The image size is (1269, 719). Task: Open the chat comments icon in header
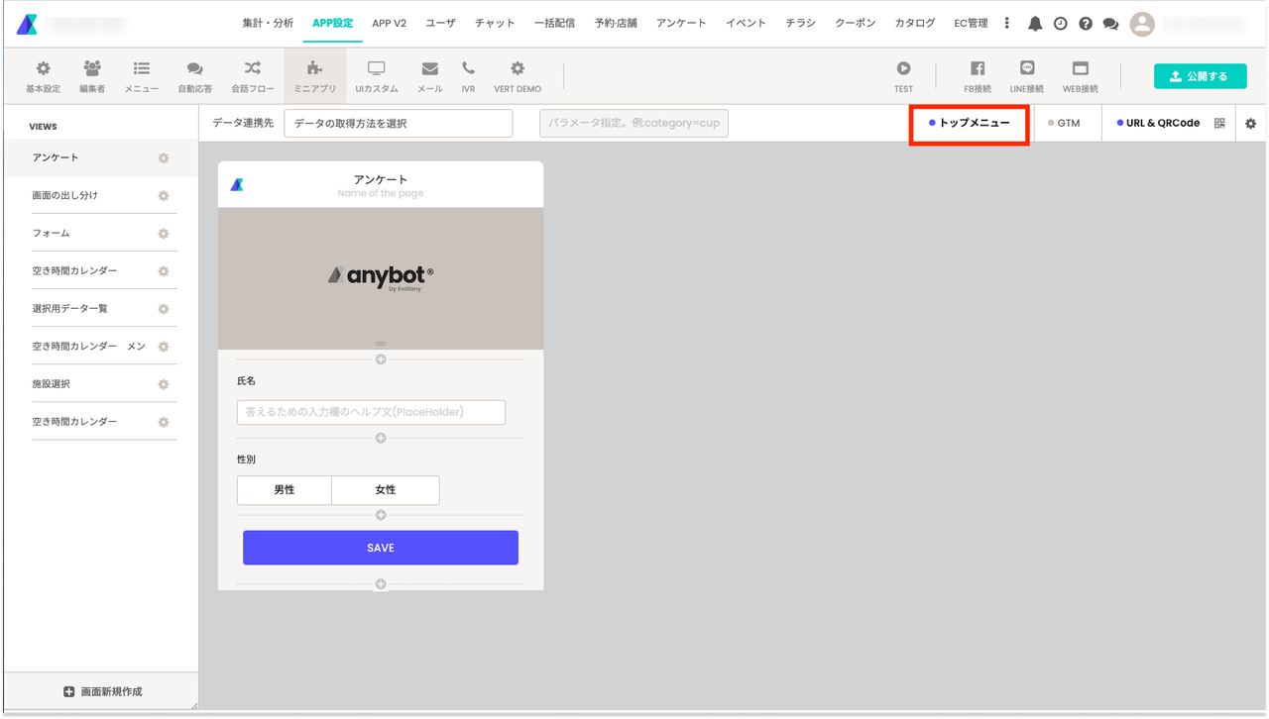(1110, 24)
